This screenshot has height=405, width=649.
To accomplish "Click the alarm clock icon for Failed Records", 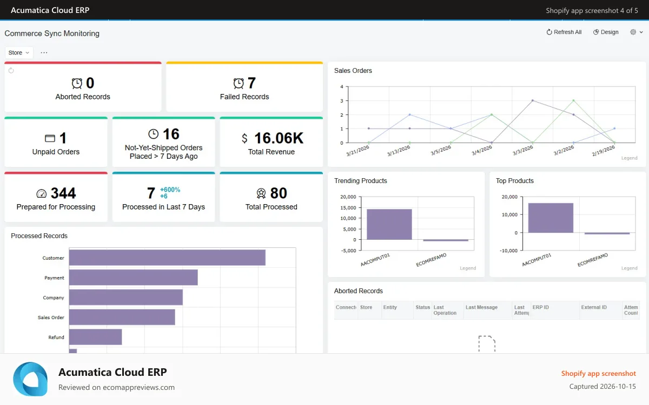I will [x=239, y=83].
